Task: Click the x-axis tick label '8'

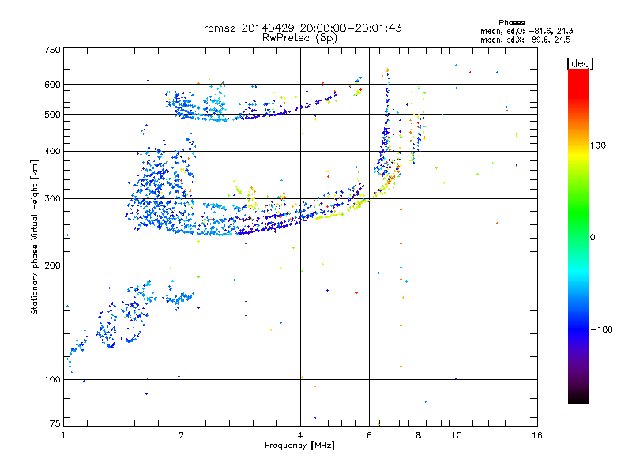Action: 419,435
